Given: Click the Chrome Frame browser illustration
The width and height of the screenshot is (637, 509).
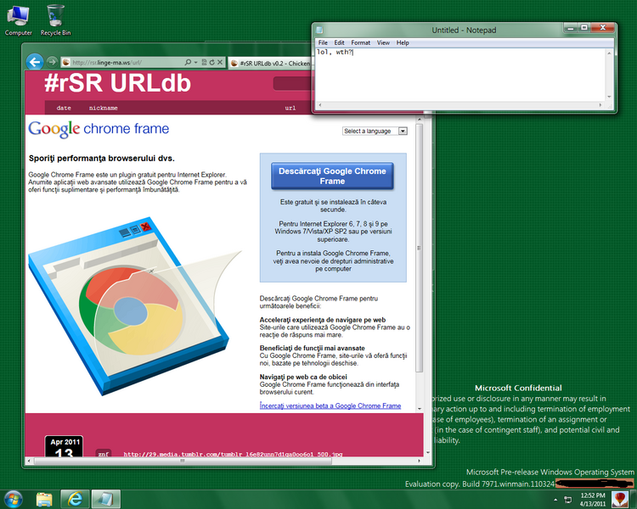Looking at the screenshot, I should 134,306.
